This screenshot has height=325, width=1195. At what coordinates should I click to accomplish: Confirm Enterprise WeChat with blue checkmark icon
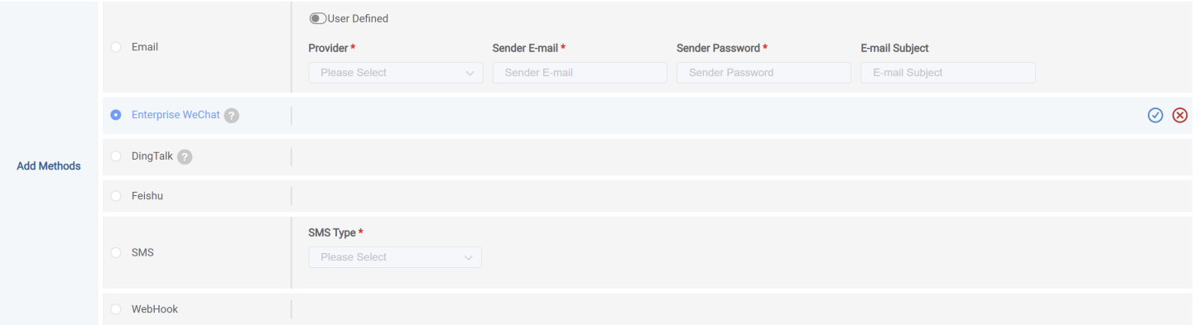pos(1155,116)
